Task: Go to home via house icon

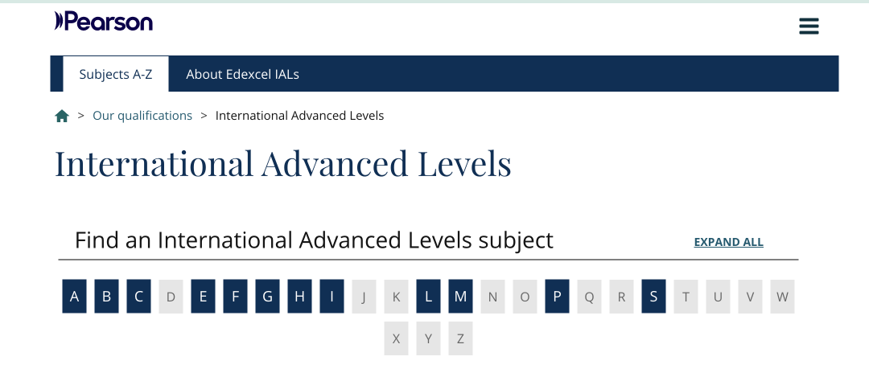Action: click(x=62, y=116)
